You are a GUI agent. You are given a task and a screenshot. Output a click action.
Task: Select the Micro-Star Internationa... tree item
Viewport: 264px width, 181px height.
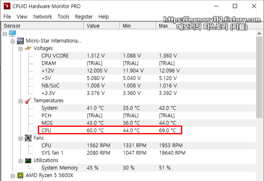54,41
